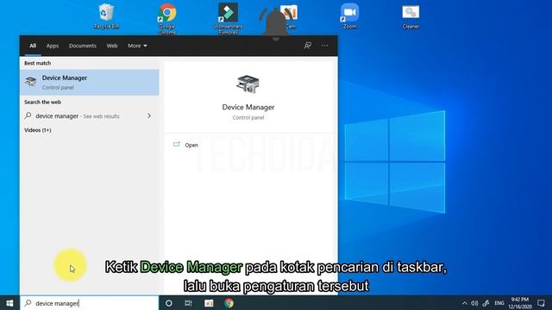This screenshot has width=552, height=310.
Task: Open Zoom desktop shortcut
Action: (349, 15)
